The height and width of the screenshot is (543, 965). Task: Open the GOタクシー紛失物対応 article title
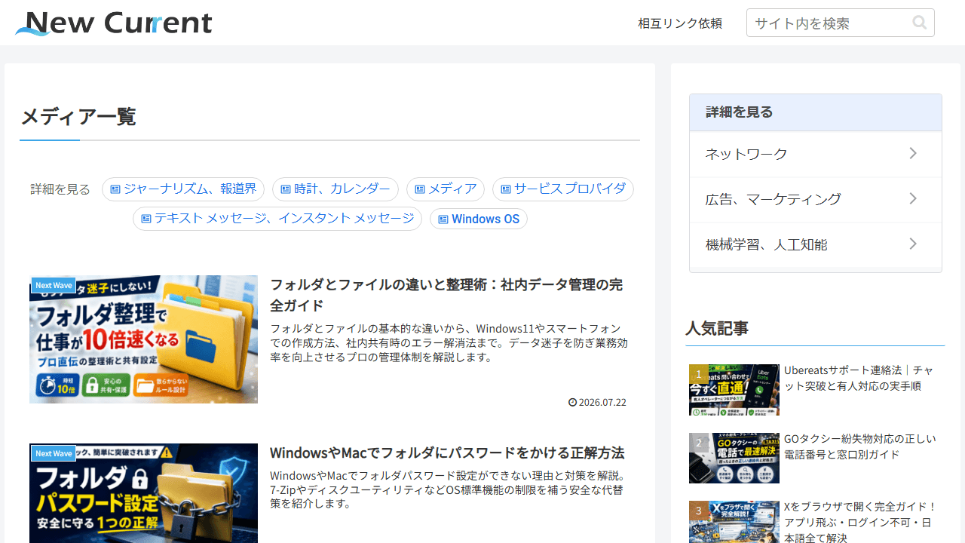(860, 446)
